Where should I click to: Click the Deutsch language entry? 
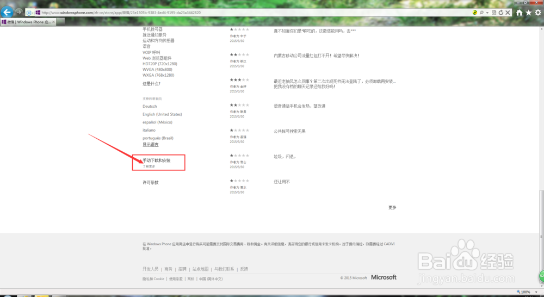coord(150,107)
